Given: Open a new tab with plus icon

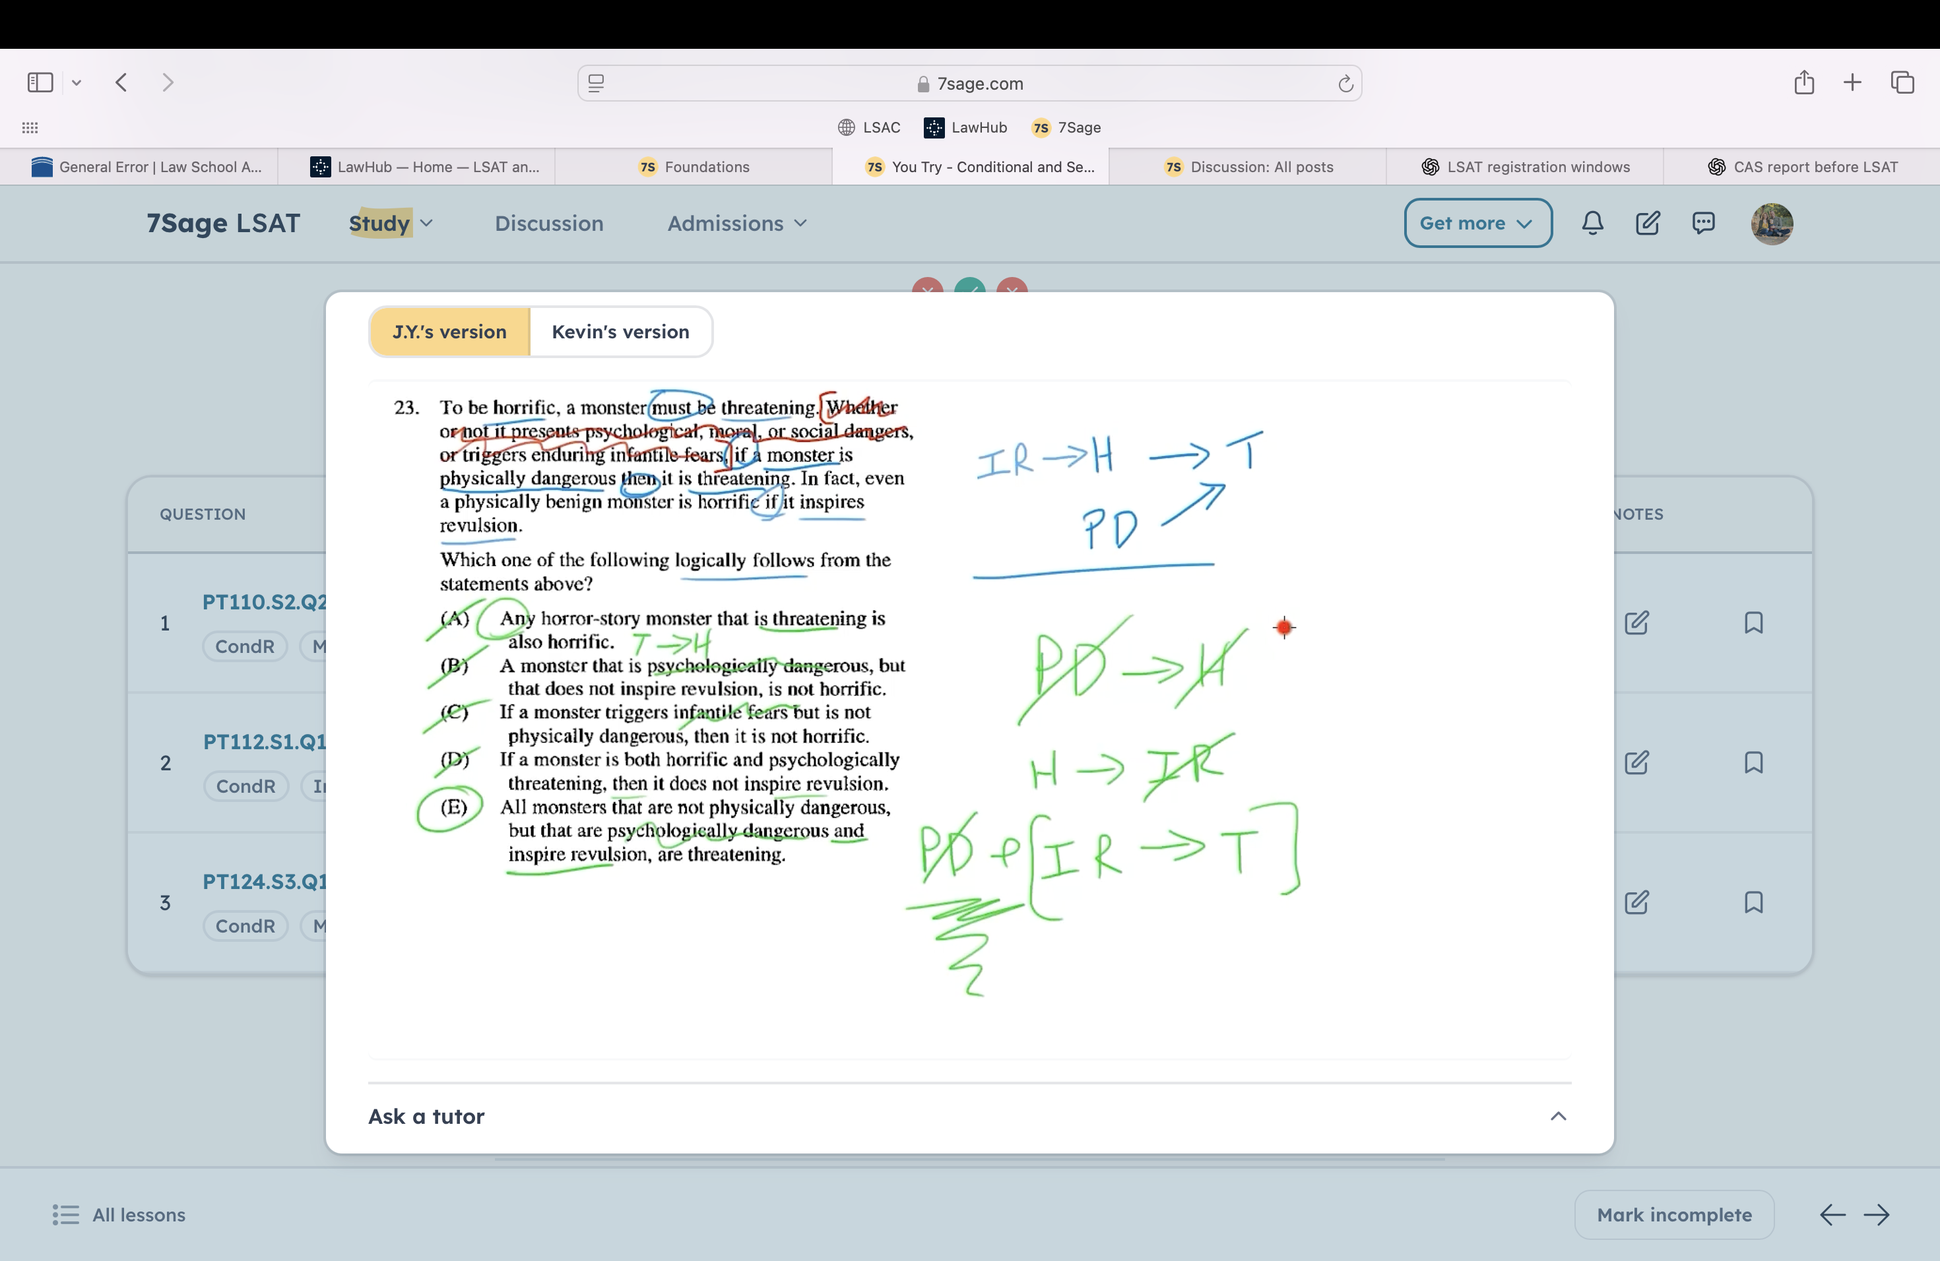Looking at the screenshot, I should tap(1852, 83).
